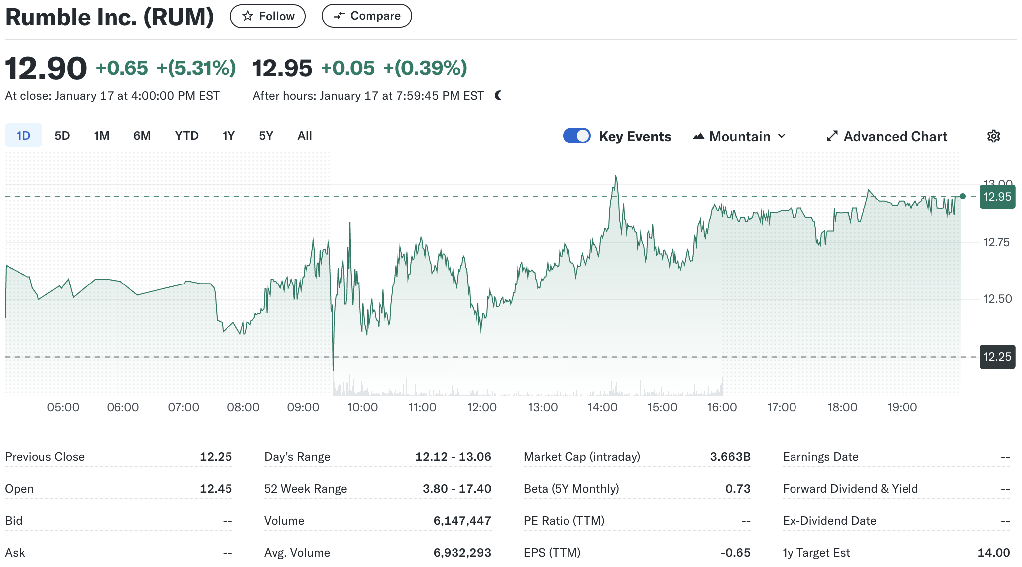Click the after-hours moon icon
Image resolution: width=1022 pixels, height=567 pixels.
tap(498, 95)
